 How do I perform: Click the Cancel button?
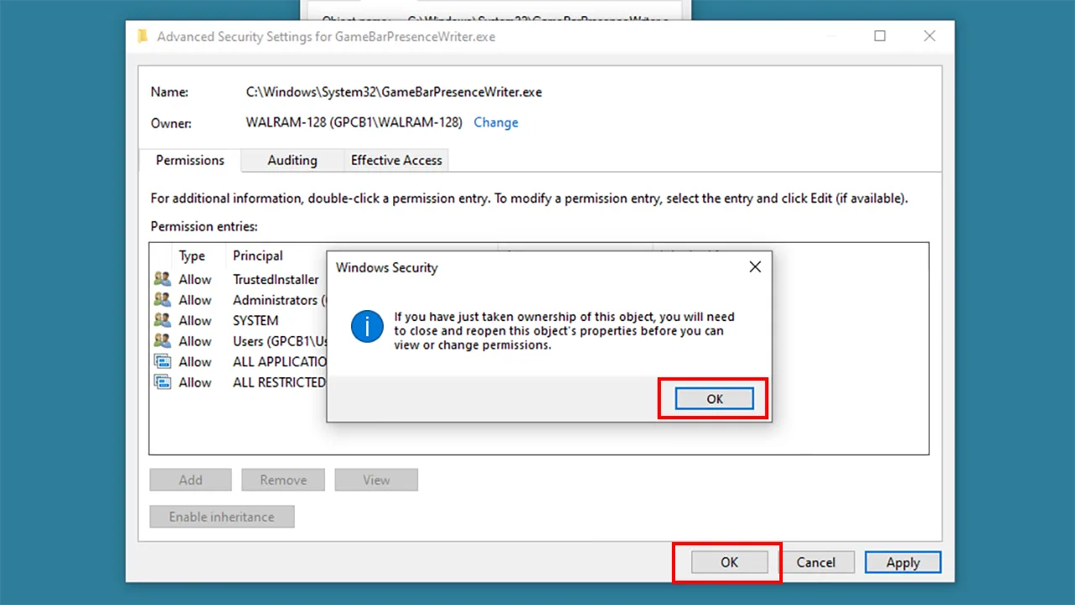[x=815, y=562]
